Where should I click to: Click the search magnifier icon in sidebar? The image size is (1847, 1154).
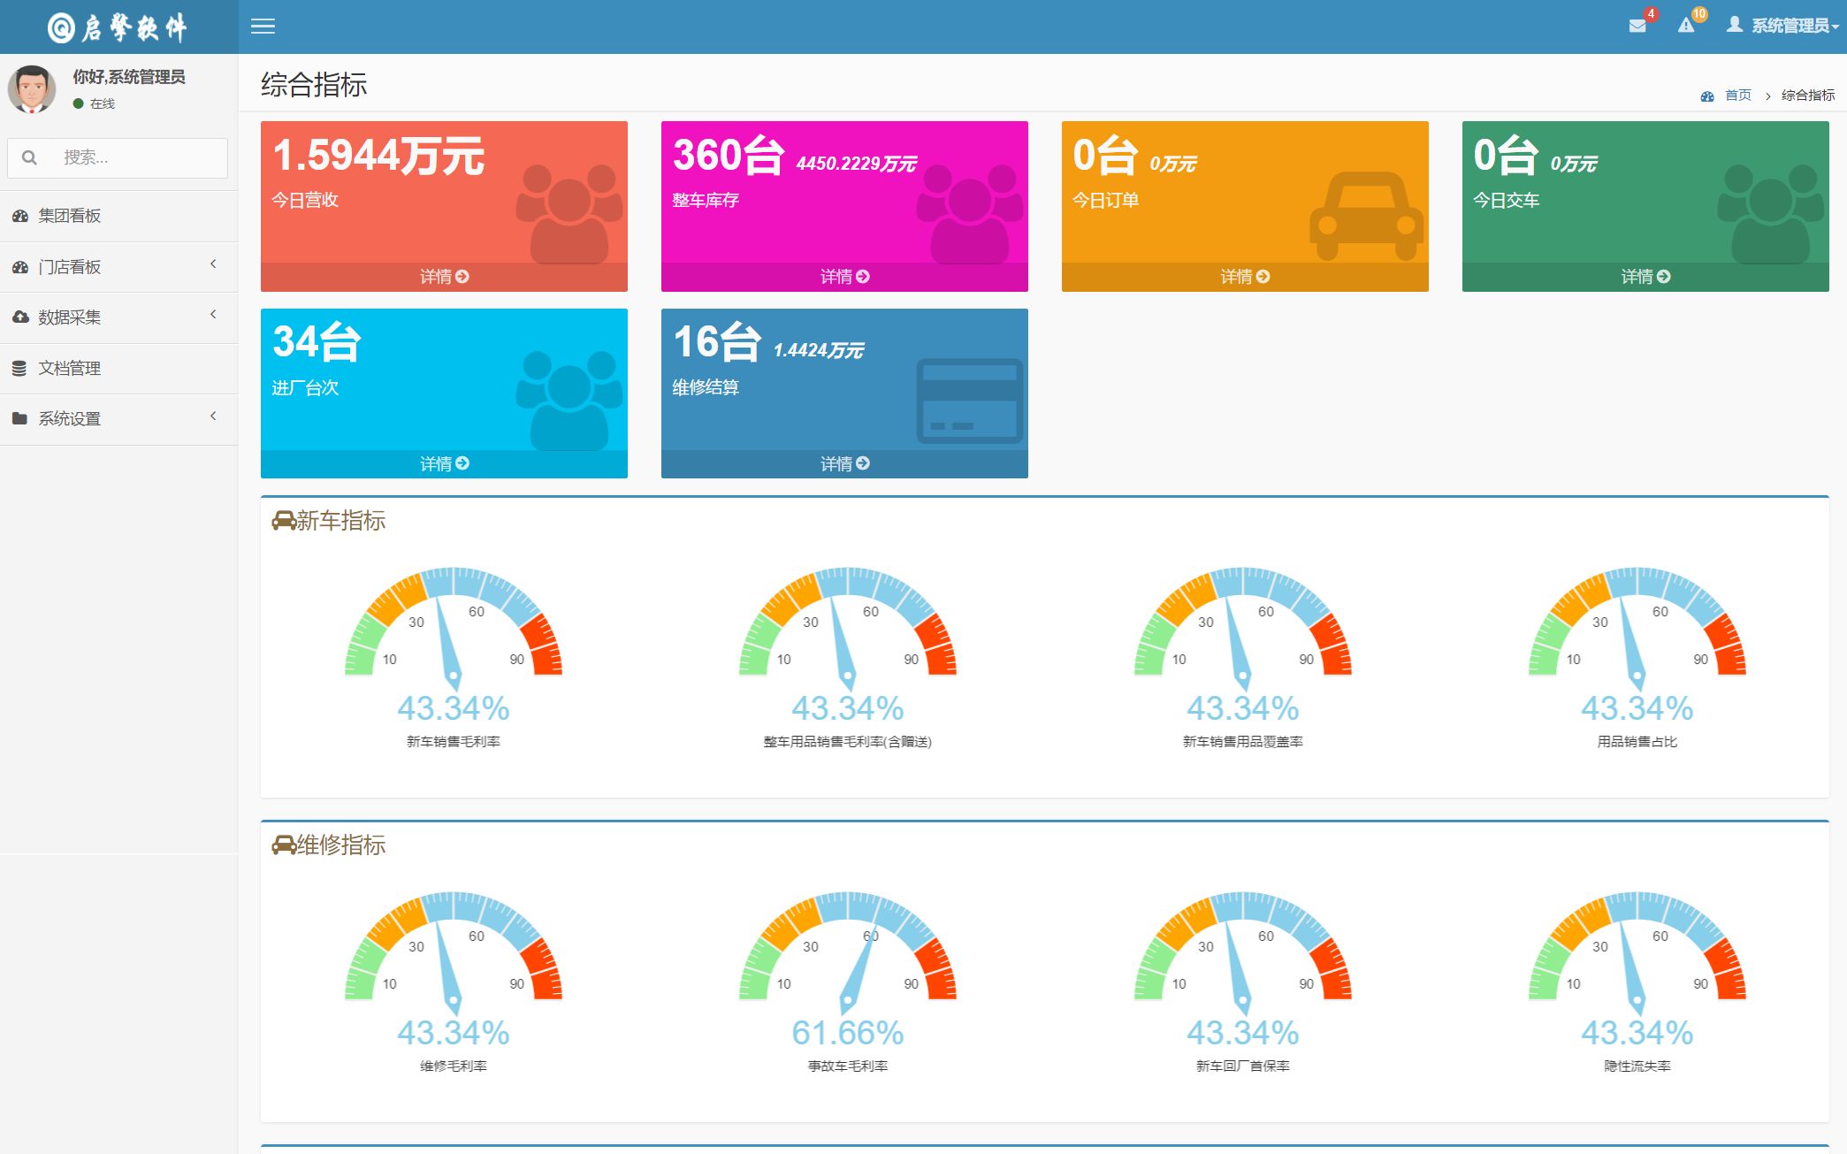[29, 157]
